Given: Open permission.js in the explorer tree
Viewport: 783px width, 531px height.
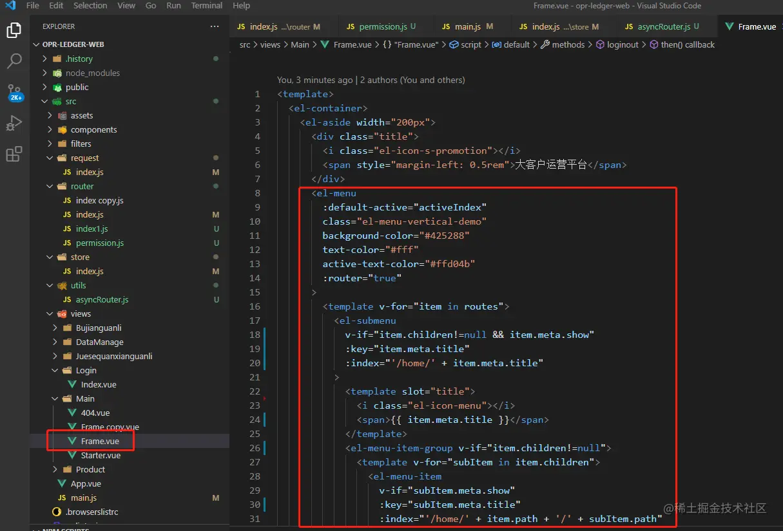Looking at the screenshot, I should coord(99,243).
